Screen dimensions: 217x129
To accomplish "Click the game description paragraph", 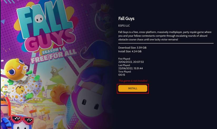I will [x=165, y=36].
